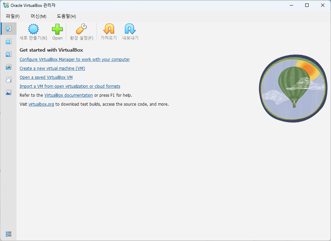
Task: Open 환경 설정(P) wrench preferences
Action: coord(82,32)
